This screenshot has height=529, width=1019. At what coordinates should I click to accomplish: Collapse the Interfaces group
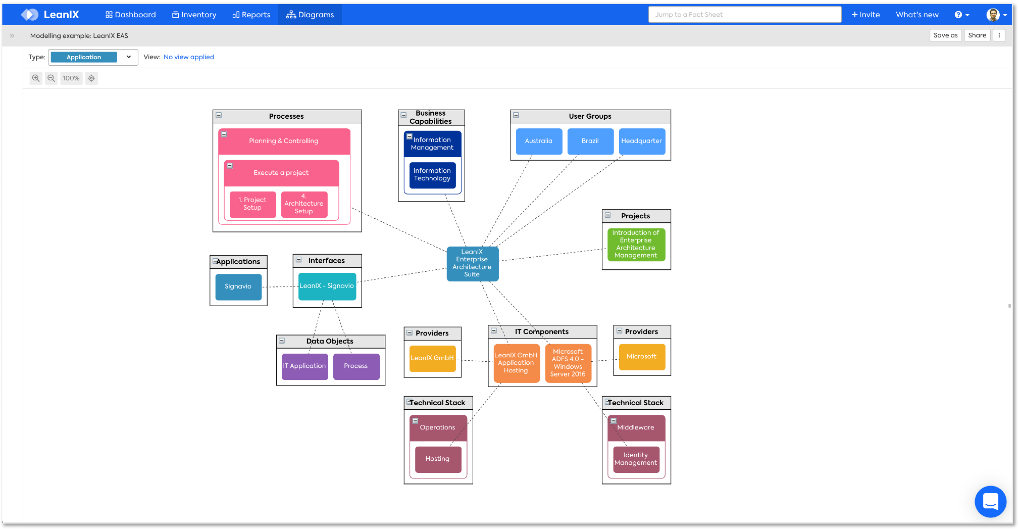299,260
